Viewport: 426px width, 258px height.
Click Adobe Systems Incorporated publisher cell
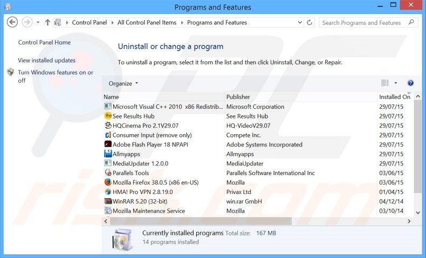(x=264, y=144)
